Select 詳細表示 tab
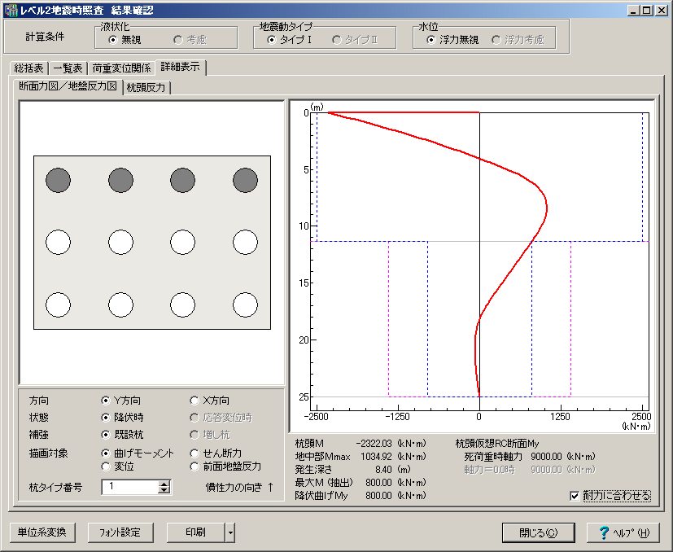The image size is (673, 552). pyautogui.click(x=181, y=67)
